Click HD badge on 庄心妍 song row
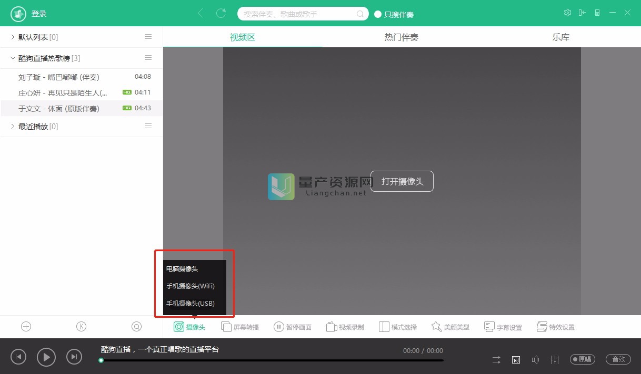Viewport: 641px width, 374px height. pos(127,92)
